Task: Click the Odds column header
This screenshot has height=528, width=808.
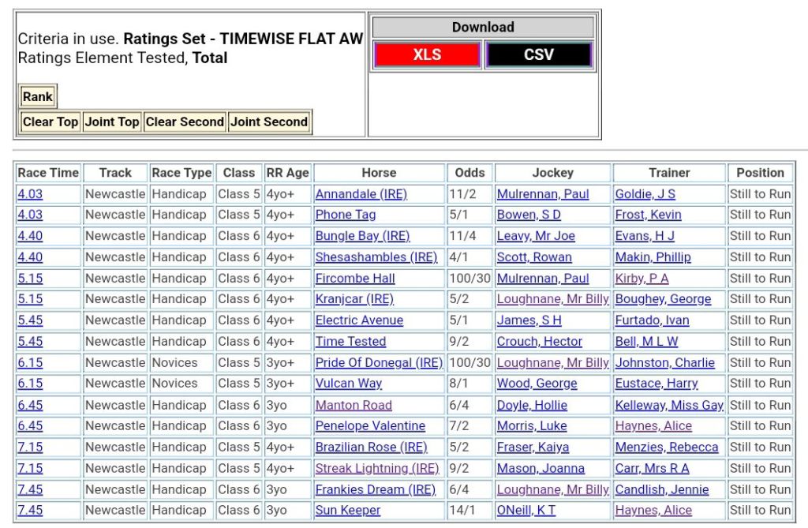Action: click(x=470, y=173)
